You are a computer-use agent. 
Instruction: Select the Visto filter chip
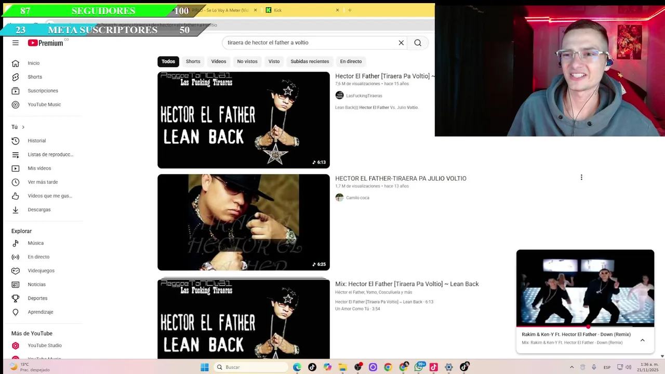coord(274,61)
